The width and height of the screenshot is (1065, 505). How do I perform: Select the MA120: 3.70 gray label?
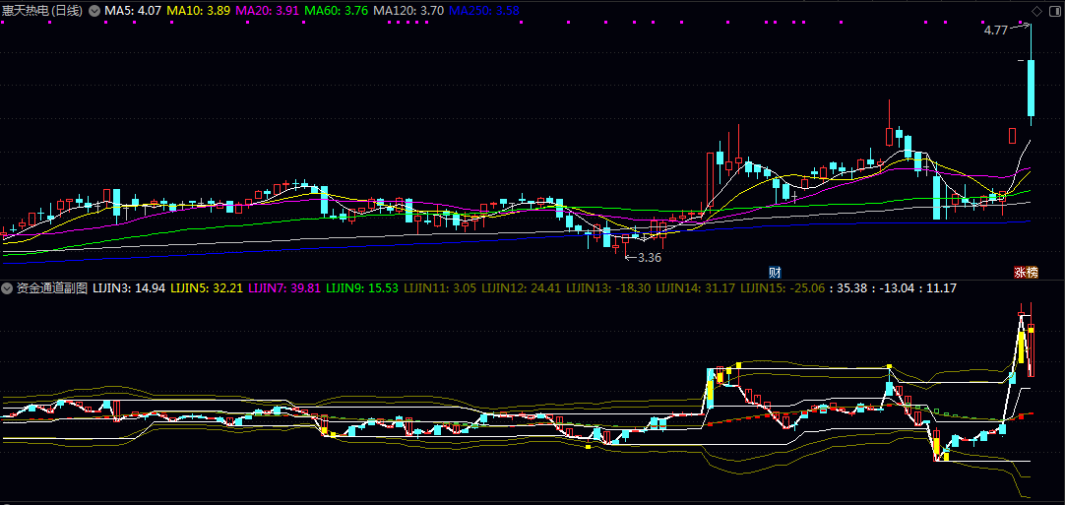tap(408, 11)
